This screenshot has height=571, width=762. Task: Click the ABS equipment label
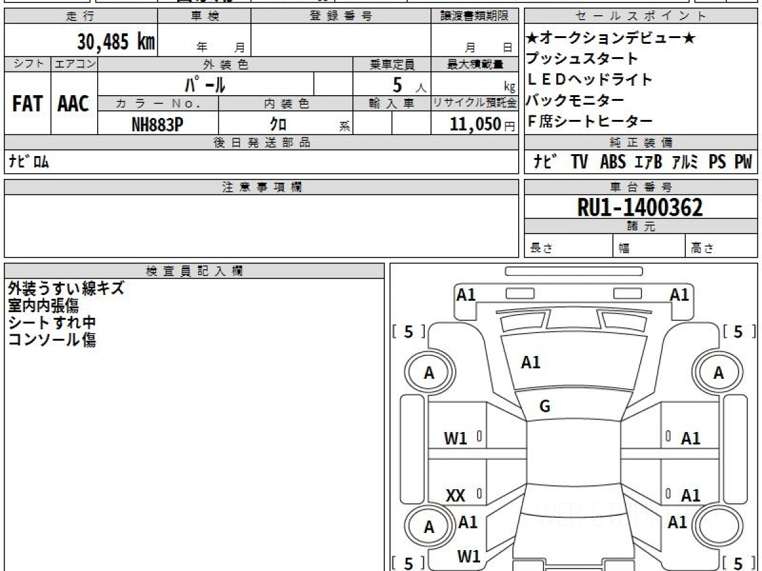(612, 162)
